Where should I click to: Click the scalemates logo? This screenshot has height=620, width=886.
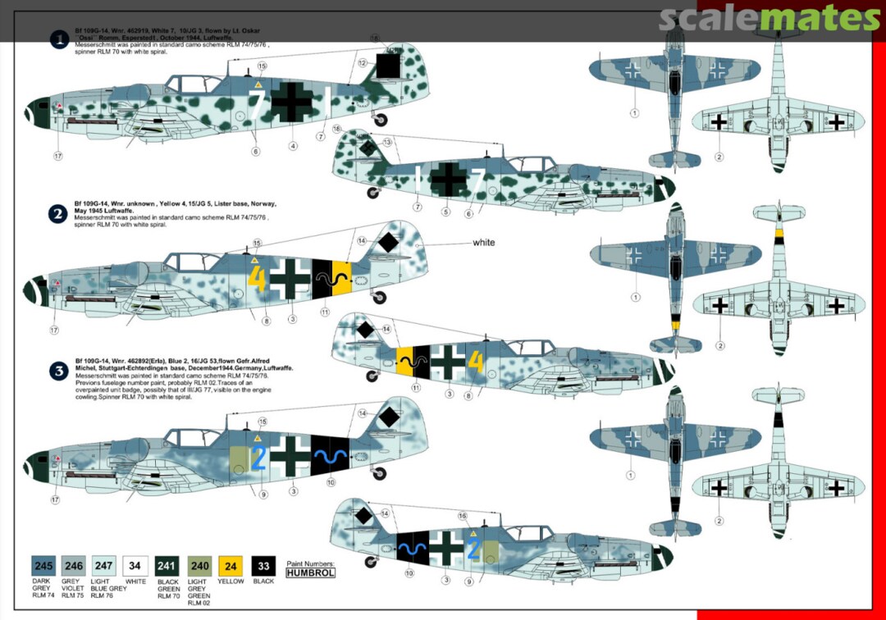[769, 20]
